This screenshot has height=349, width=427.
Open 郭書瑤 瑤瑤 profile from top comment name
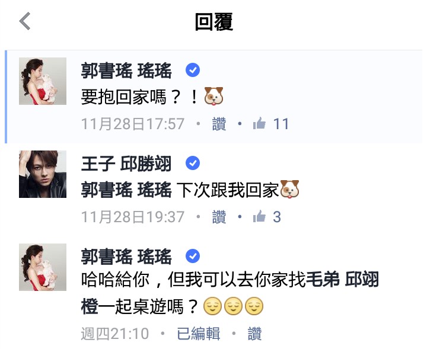pos(126,71)
